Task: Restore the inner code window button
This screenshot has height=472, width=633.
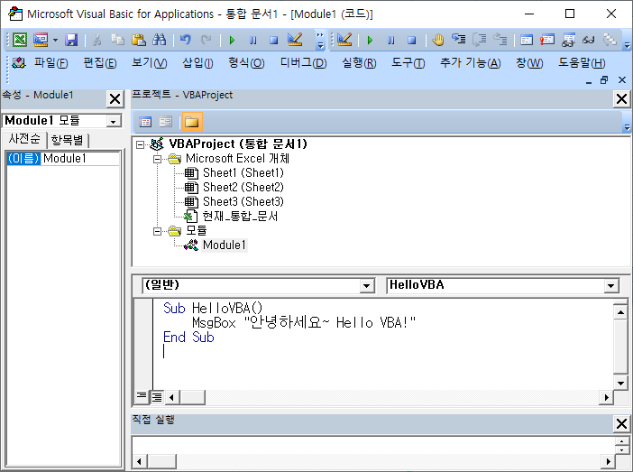Action: 604,80
